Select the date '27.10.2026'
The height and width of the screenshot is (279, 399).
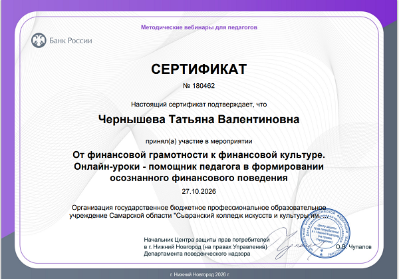click(199, 191)
